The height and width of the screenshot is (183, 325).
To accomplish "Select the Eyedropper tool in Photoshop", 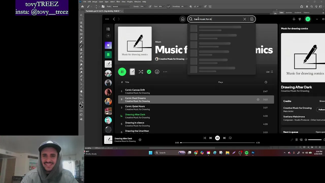I will [x=81, y=38].
